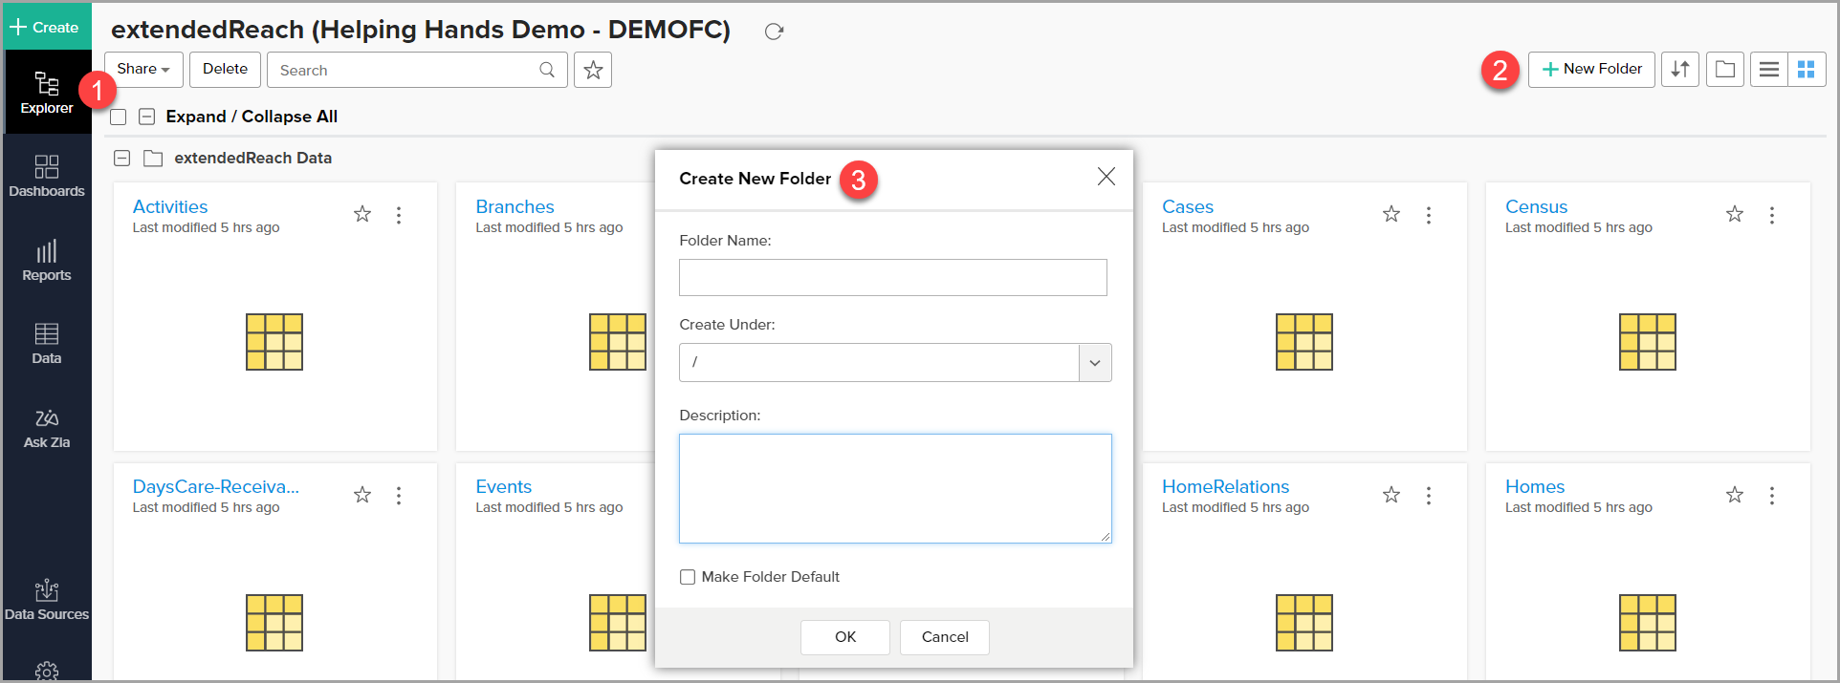Tick the Make Folder Default checkbox
Image resolution: width=1840 pixels, height=683 pixels.
coord(688,577)
